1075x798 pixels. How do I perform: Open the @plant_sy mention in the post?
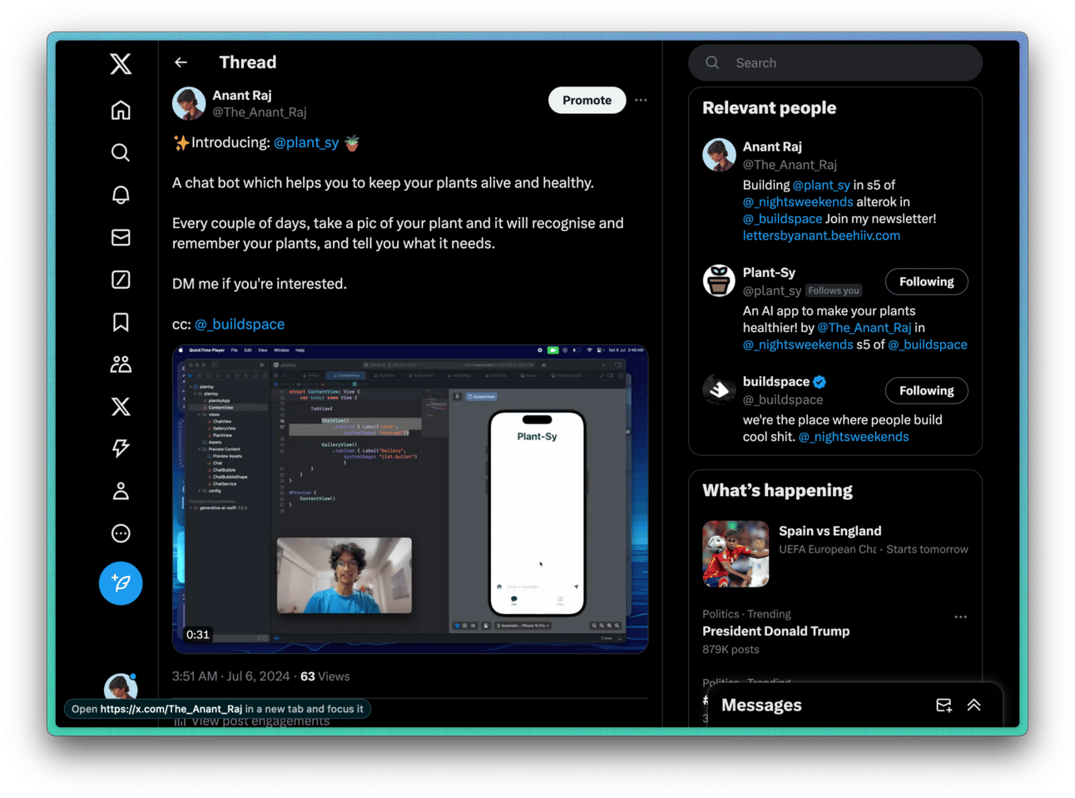306,142
